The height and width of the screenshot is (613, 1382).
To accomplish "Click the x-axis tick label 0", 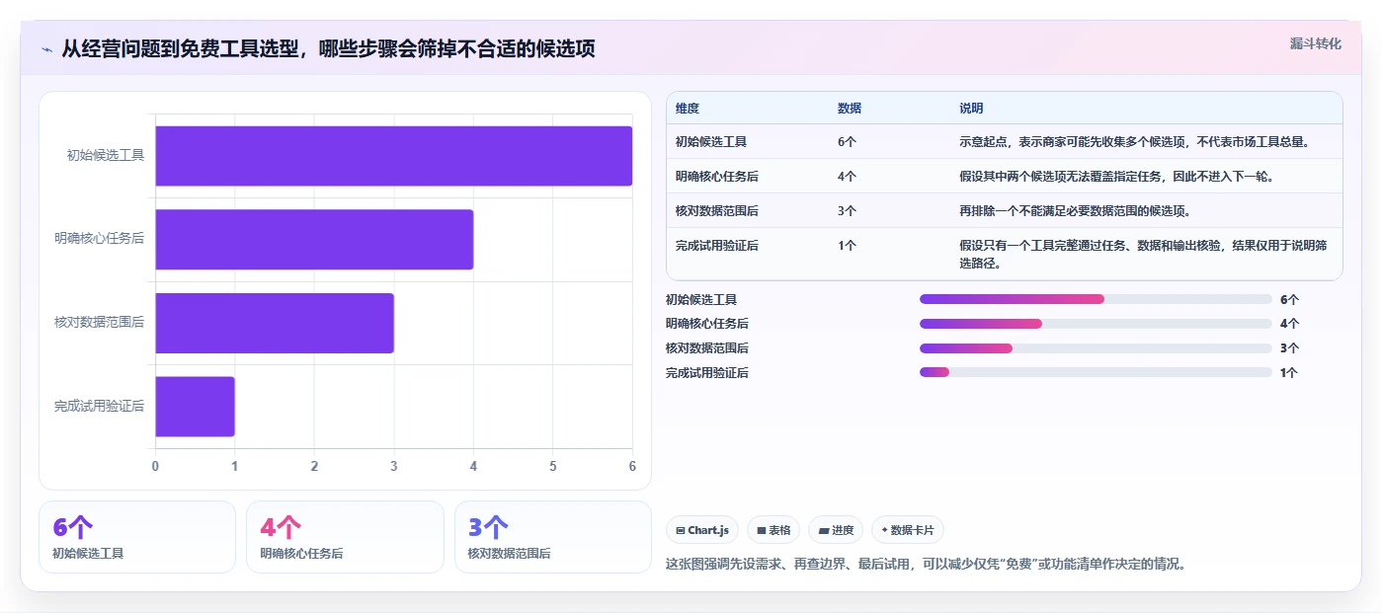I will click(155, 466).
